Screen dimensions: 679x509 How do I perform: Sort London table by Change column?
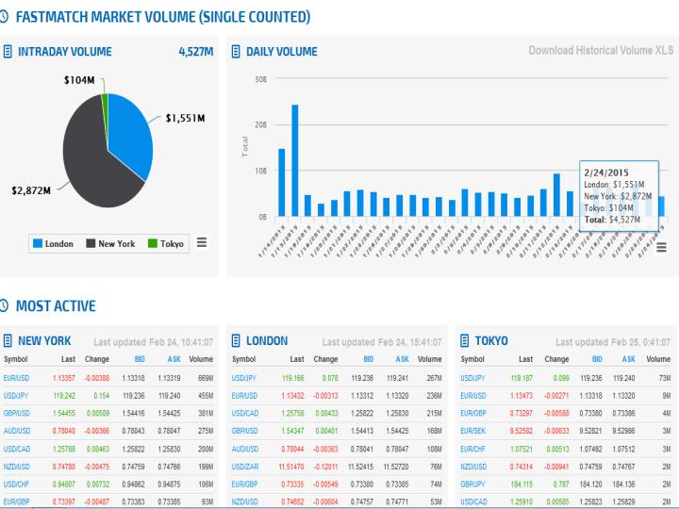pyautogui.click(x=325, y=359)
